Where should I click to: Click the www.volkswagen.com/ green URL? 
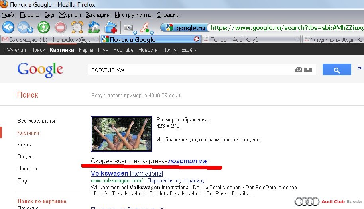click(116, 180)
